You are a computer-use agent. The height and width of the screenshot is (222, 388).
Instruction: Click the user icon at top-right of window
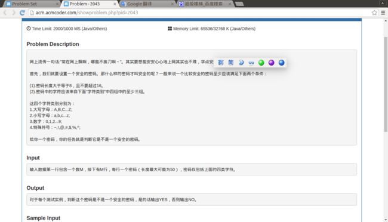[x=383, y=2]
